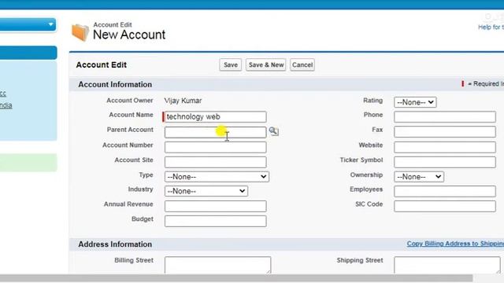Click the 'Address Information' section heading
504x283 pixels.
[115, 244]
